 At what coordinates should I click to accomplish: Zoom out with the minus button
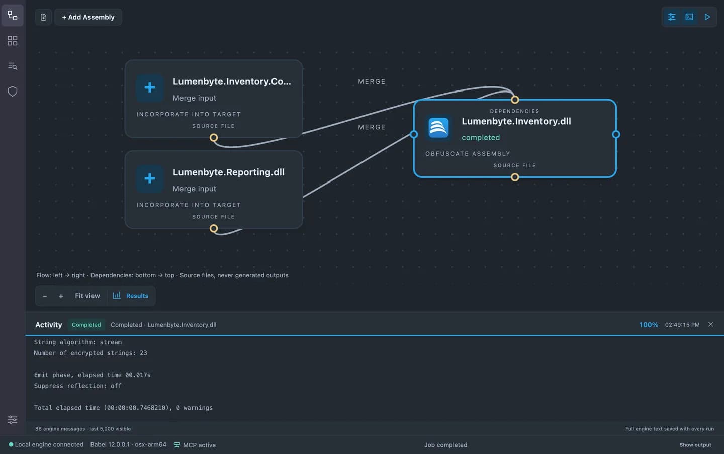45,296
